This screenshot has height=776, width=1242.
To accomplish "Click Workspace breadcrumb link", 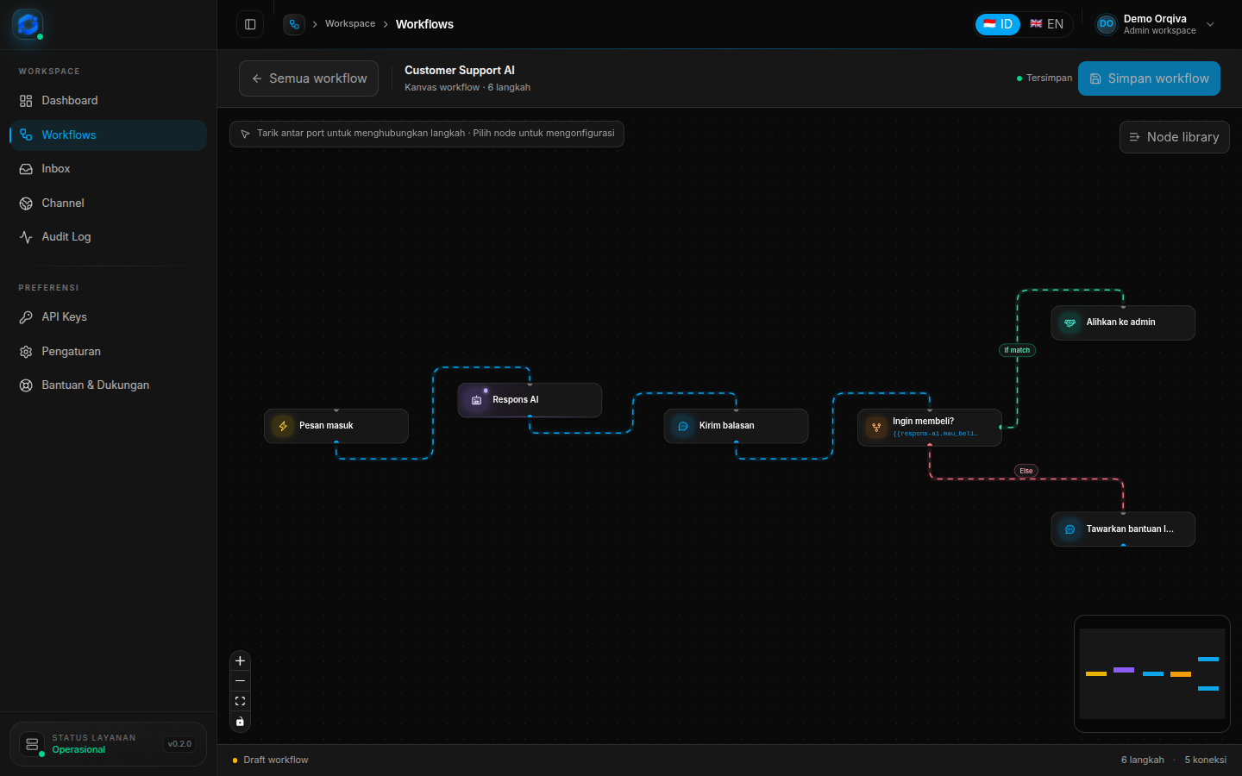I will tap(350, 24).
